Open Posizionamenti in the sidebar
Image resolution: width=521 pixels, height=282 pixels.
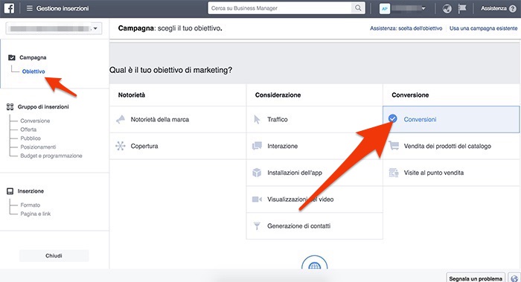[38, 147]
